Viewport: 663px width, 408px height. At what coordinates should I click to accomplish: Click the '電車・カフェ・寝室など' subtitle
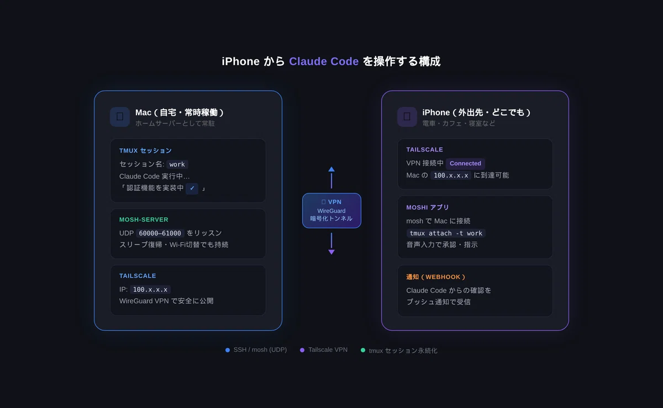[459, 124]
